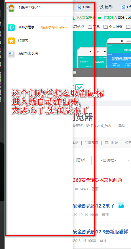The width and height of the screenshot is (131, 249).
Task: Click Baidu paw icon on Cf tab
Action: [124, 7]
